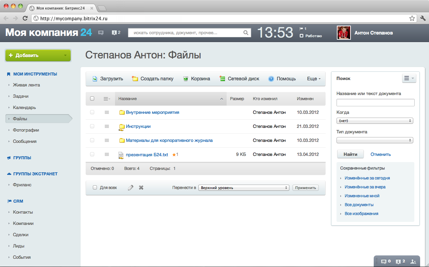Open Фотографии in sidebar
Screen dimensions: 429x267
point(26,130)
